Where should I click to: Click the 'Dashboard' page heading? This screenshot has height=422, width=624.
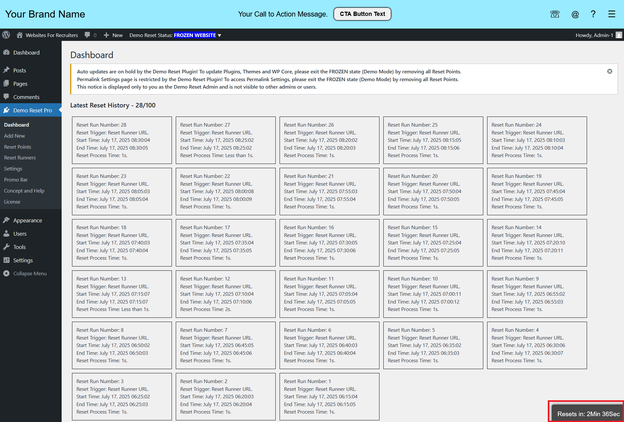pyautogui.click(x=92, y=55)
